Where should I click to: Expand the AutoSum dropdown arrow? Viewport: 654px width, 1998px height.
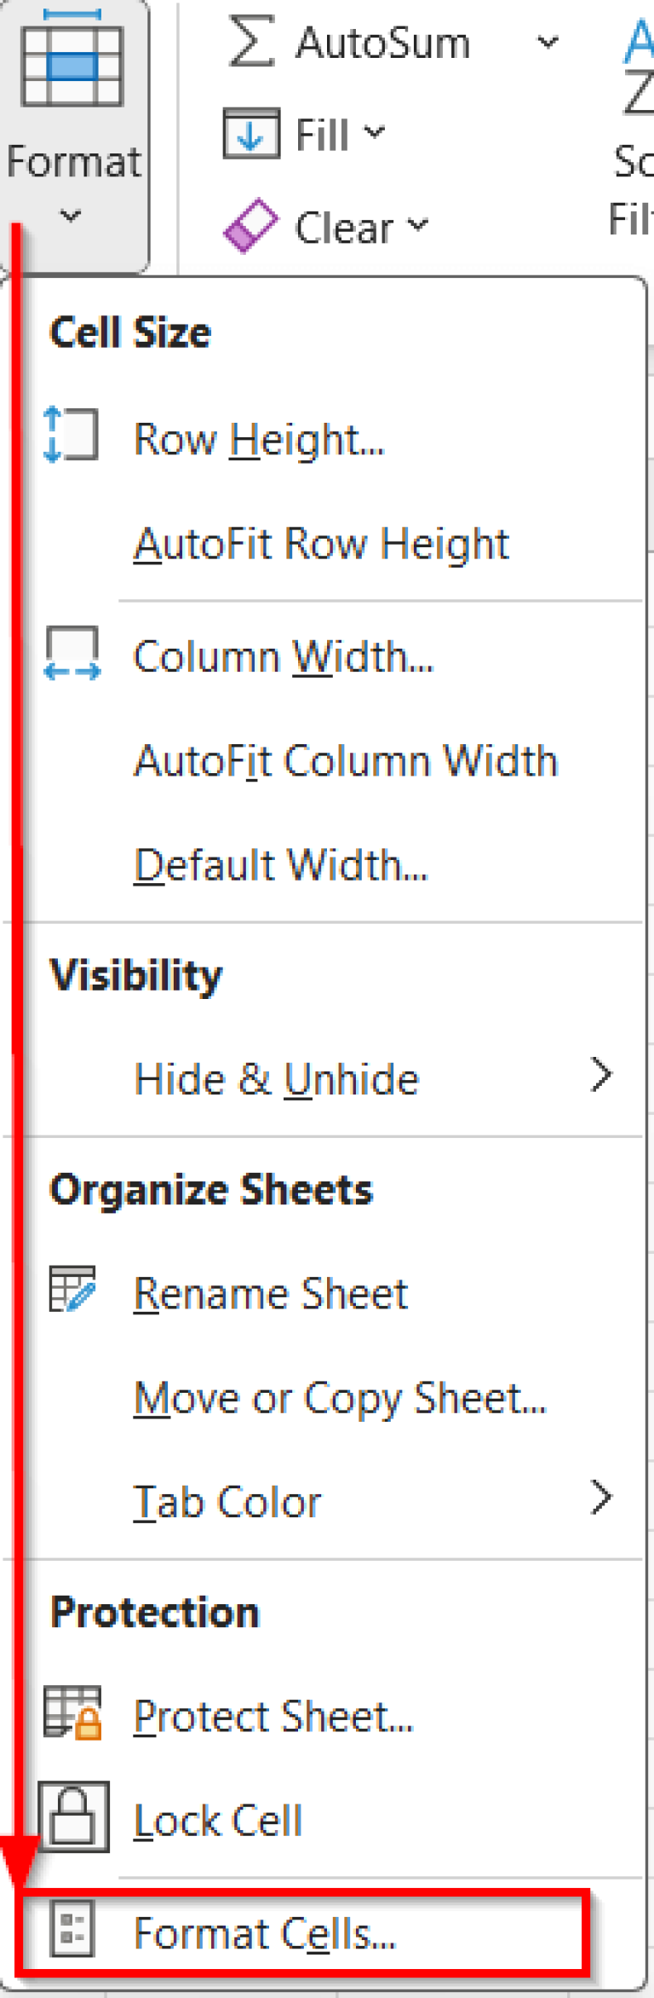point(548,42)
